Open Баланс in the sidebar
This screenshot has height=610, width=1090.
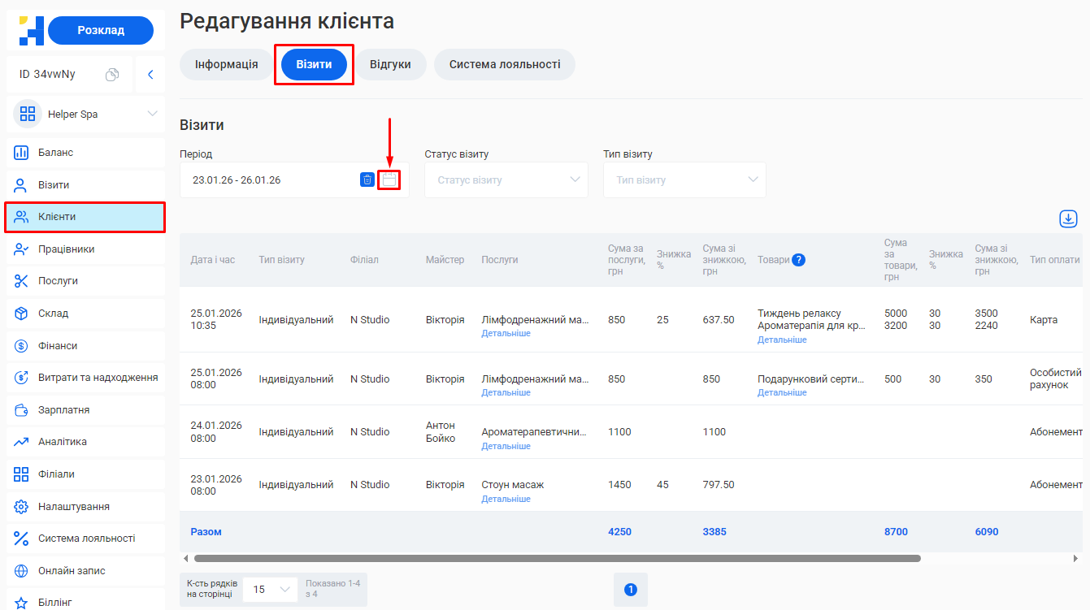[55, 153]
